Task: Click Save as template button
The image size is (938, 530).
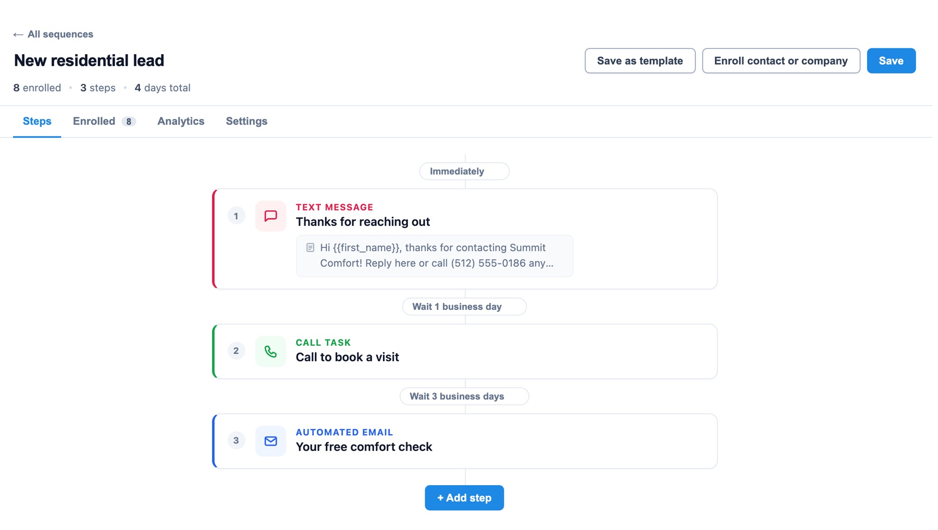Action: [640, 61]
